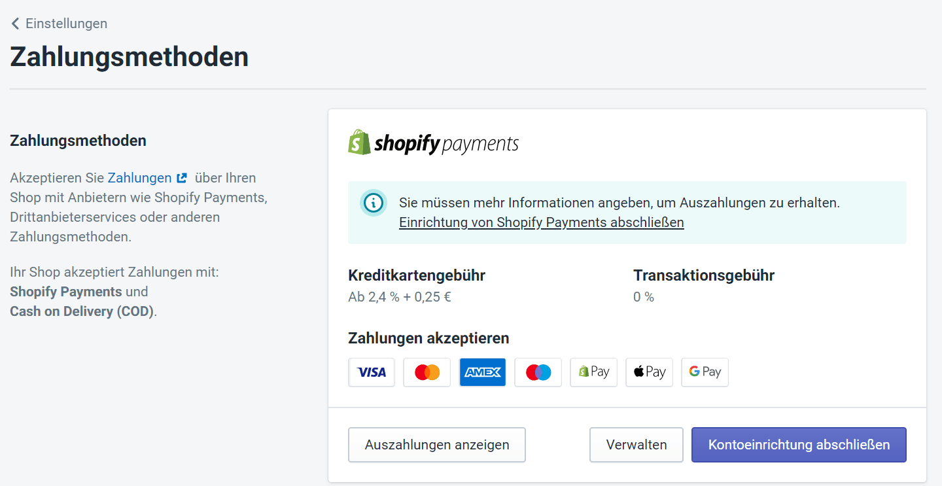Click the Maestro payment icon
942x486 pixels.
coord(538,372)
